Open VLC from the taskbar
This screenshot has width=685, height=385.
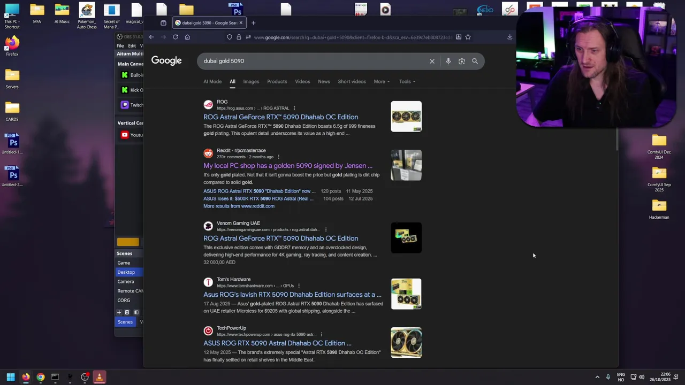[x=99, y=377]
